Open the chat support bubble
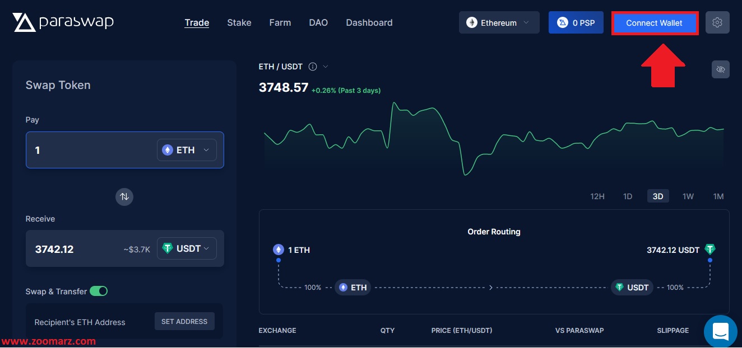Viewport: 742px width, 348px height. [721, 331]
